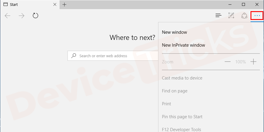Minimize the Edge window
The width and height of the screenshot is (264, 132).
pyautogui.click(x=230, y=4)
